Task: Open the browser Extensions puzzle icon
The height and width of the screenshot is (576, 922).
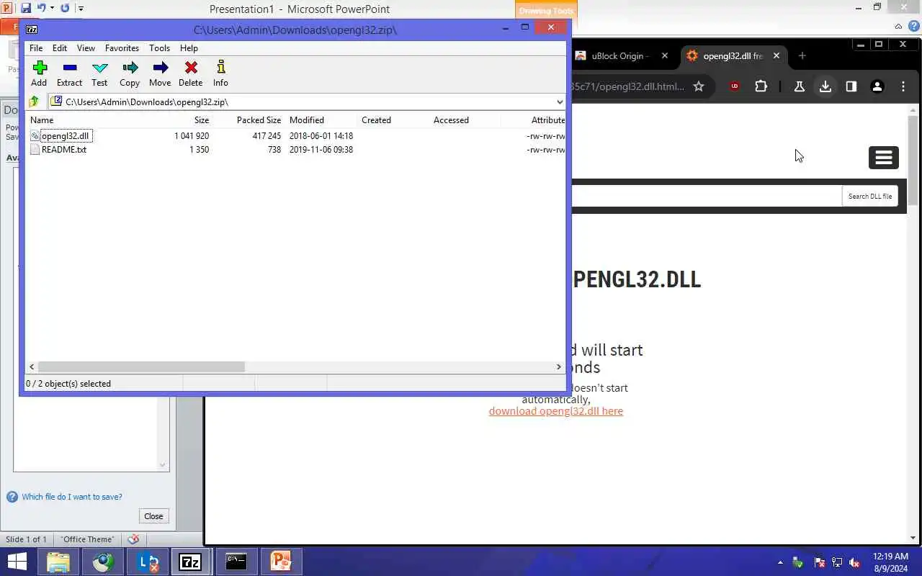Action: pyautogui.click(x=761, y=86)
